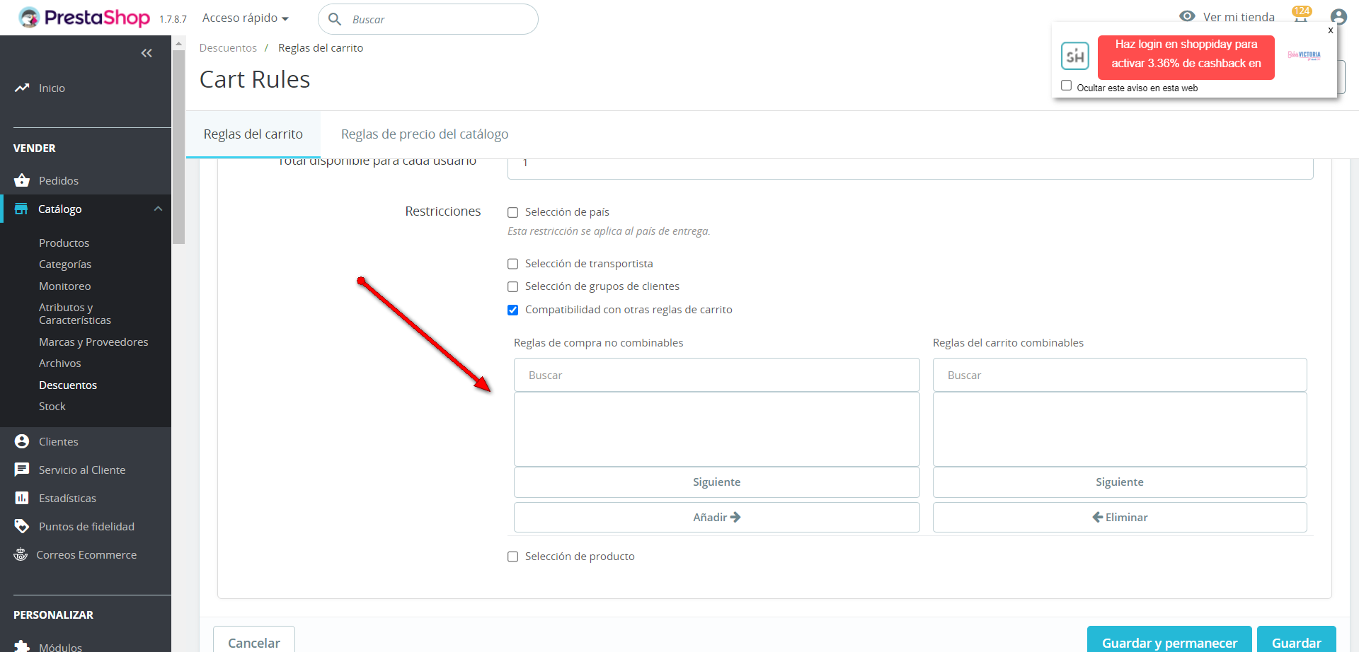This screenshot has height=652, width=1359.
Task: Click the Puntos de fidelidad tag icon
Action: click(22, 526)
